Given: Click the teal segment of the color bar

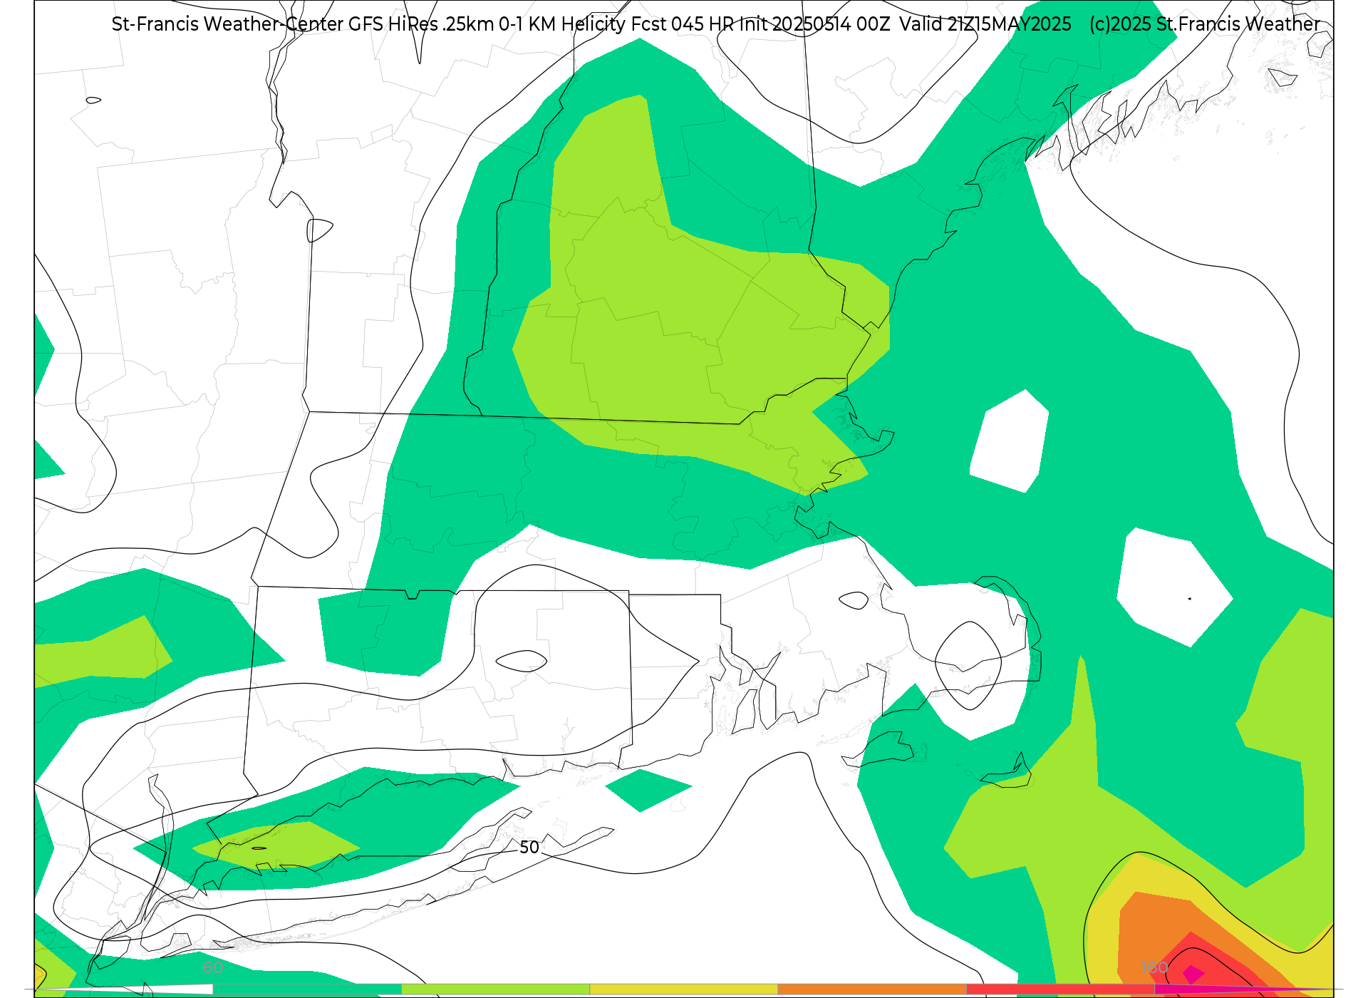Looking at the screenshot, I should point(307,989).
